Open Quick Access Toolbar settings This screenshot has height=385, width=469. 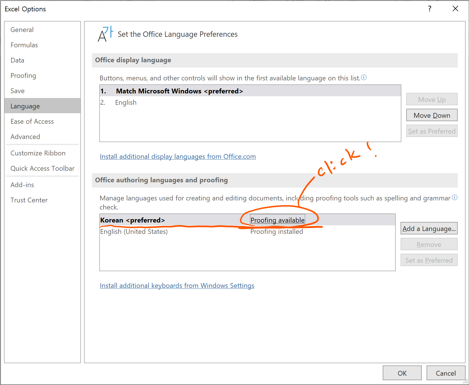coord(42,168)
